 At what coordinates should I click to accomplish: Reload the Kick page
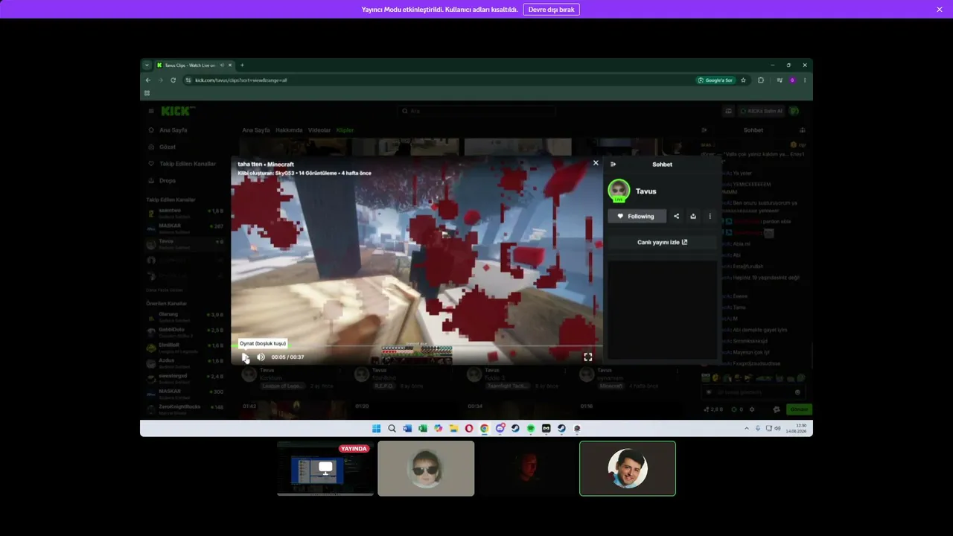(x=173, y=80)
